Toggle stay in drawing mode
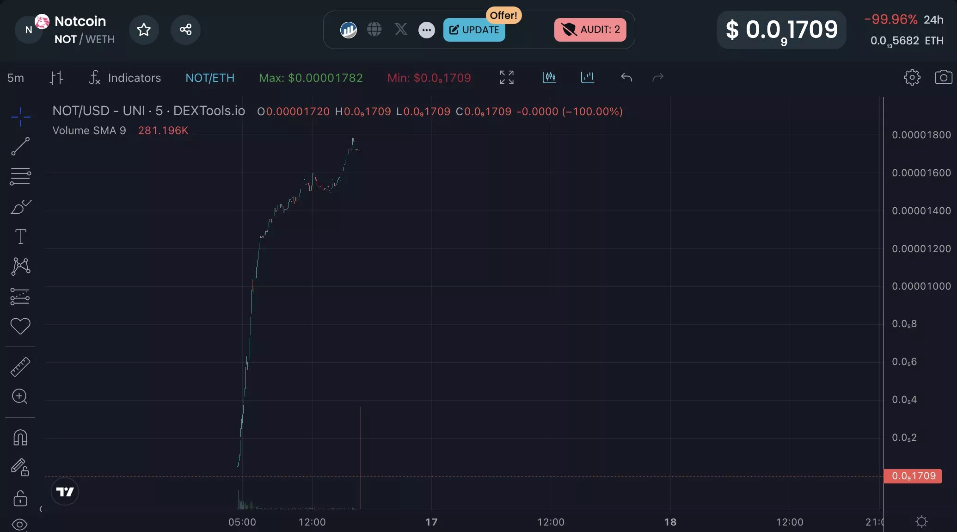Image resolution: width=957 pixels, height=532 pixels. tap(20, 467)
